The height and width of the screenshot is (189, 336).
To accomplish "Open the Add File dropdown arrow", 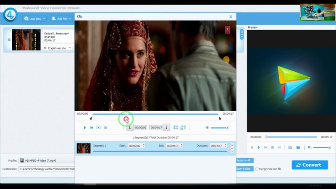I will point(70,18).
